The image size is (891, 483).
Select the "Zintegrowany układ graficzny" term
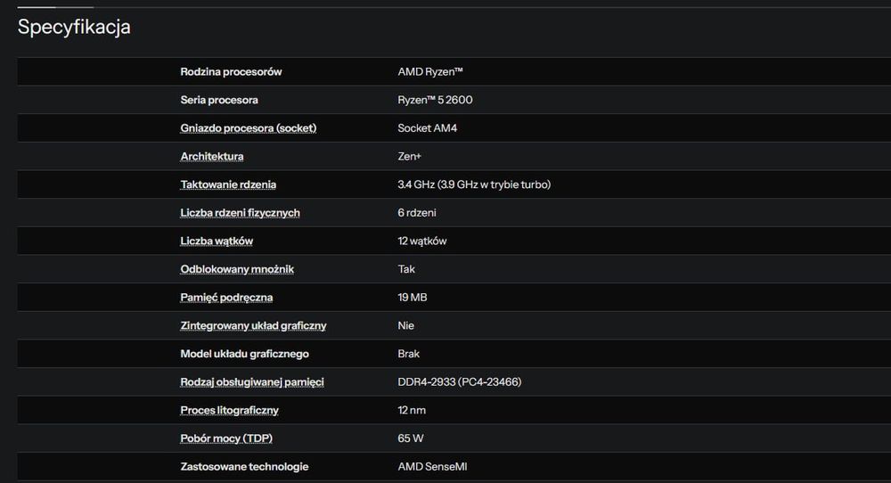point(253,326)
